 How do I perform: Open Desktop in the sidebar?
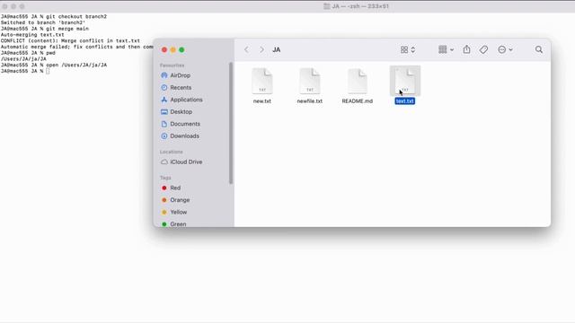coord(181,111)
